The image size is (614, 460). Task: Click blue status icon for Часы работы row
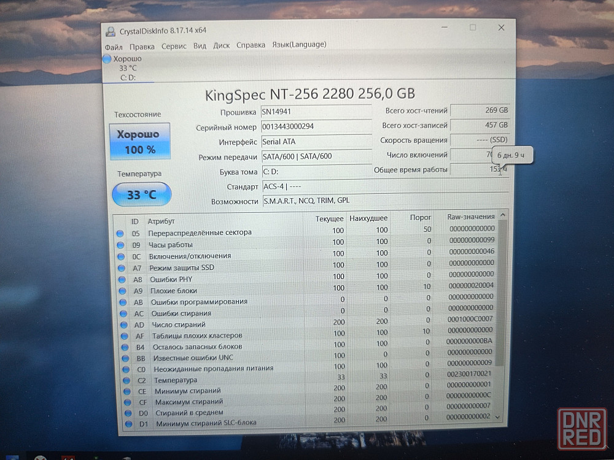coord(120,245)
